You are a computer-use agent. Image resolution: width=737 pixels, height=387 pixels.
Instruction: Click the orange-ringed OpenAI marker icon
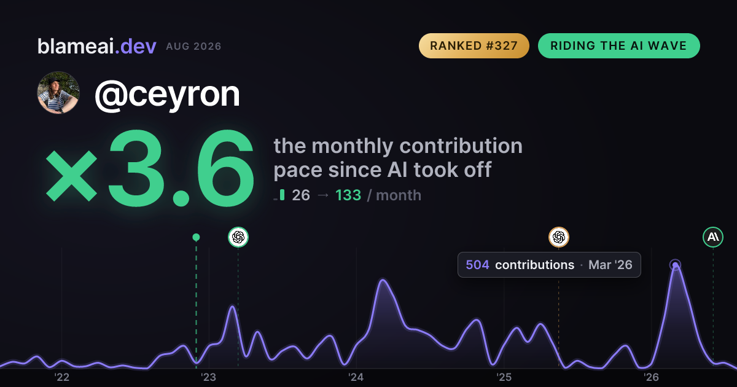[x=558, y=237]
